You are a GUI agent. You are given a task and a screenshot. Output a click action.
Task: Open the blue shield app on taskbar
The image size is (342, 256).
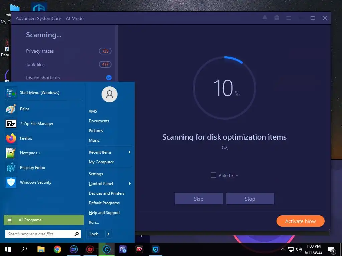(x=156, y=249)
